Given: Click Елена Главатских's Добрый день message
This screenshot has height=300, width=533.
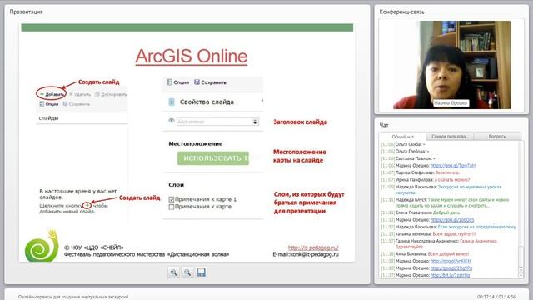Looking at the screenshot, I should (446, 212).
